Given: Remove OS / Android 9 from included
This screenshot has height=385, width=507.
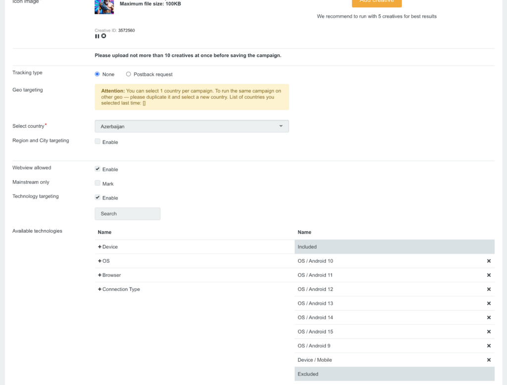Looking at the screenshot, I should point(489,346).
